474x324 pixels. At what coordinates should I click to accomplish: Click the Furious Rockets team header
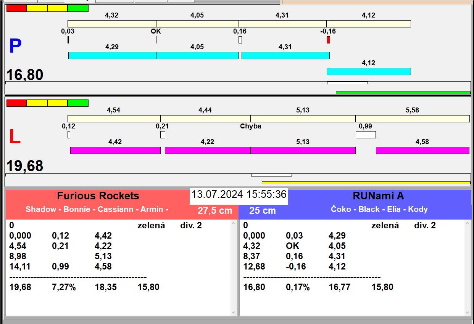(x=98, y=196)
